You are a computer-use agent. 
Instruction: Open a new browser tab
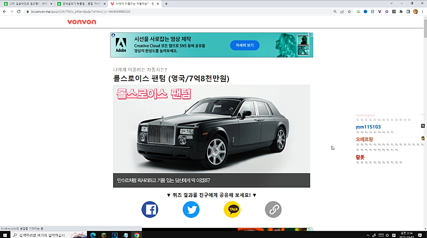(x=166, y=4)
